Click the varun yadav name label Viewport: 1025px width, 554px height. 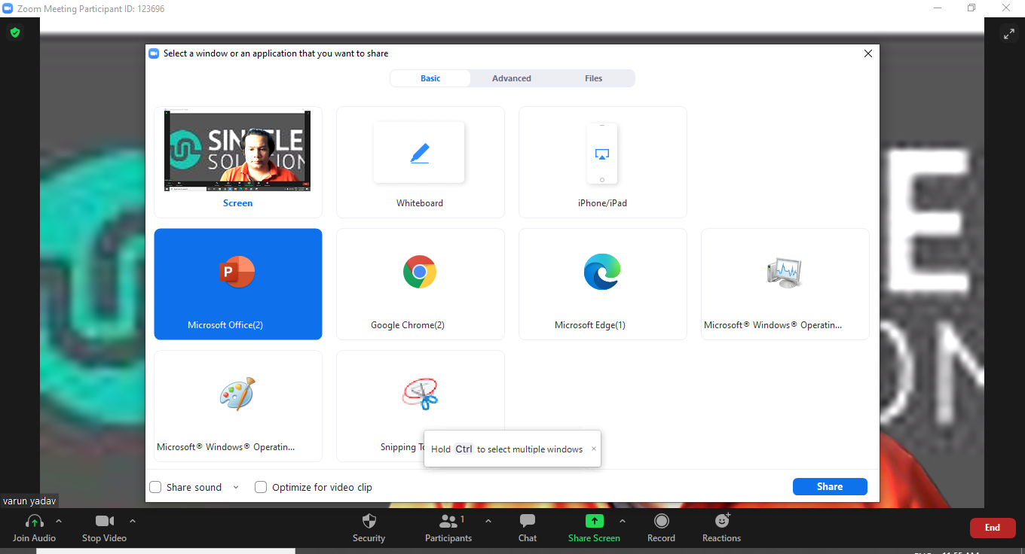pos(29,501)
